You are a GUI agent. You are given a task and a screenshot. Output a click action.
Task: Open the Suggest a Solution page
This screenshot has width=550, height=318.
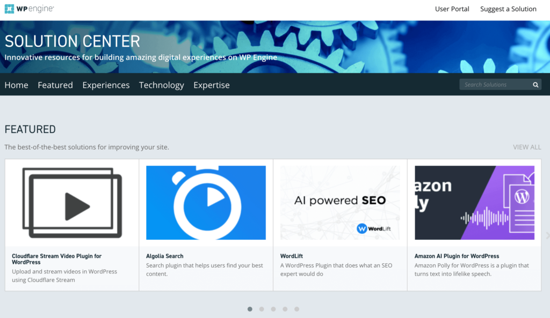tap(508, 9)
